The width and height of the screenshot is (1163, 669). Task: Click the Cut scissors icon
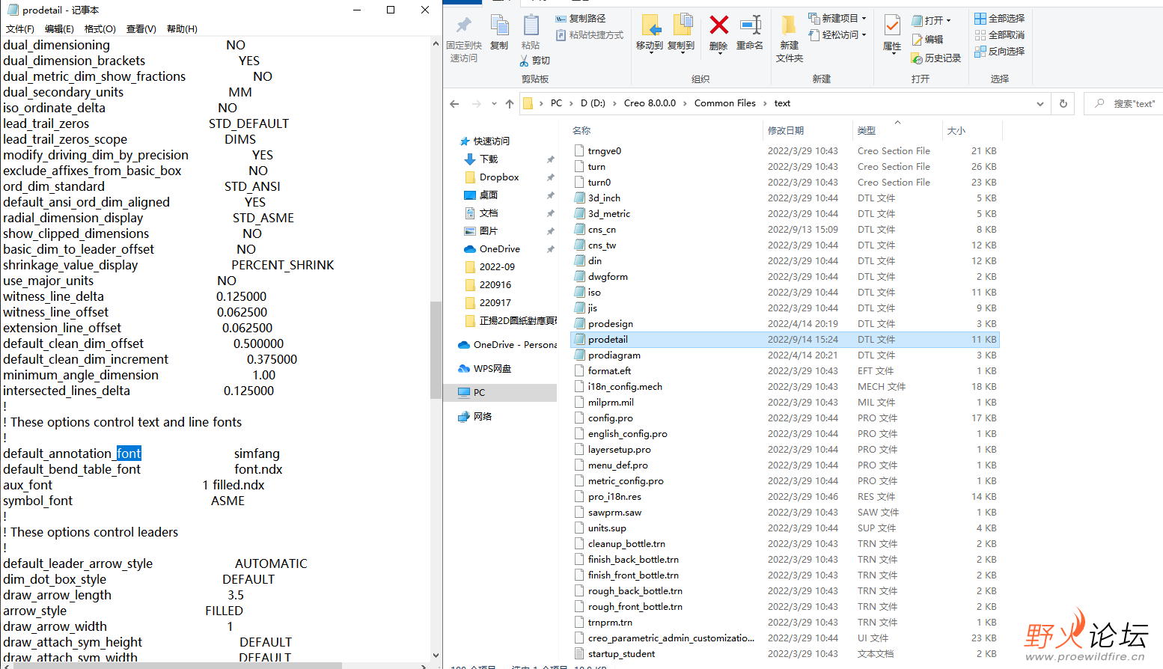(524, 61)
